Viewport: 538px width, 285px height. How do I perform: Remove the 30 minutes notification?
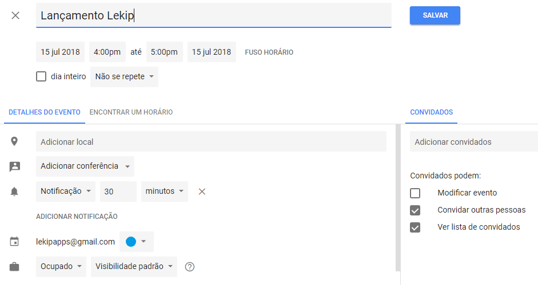[x=202, y=192]
